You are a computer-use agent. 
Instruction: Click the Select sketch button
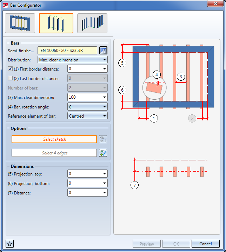(x=54, y=139)
